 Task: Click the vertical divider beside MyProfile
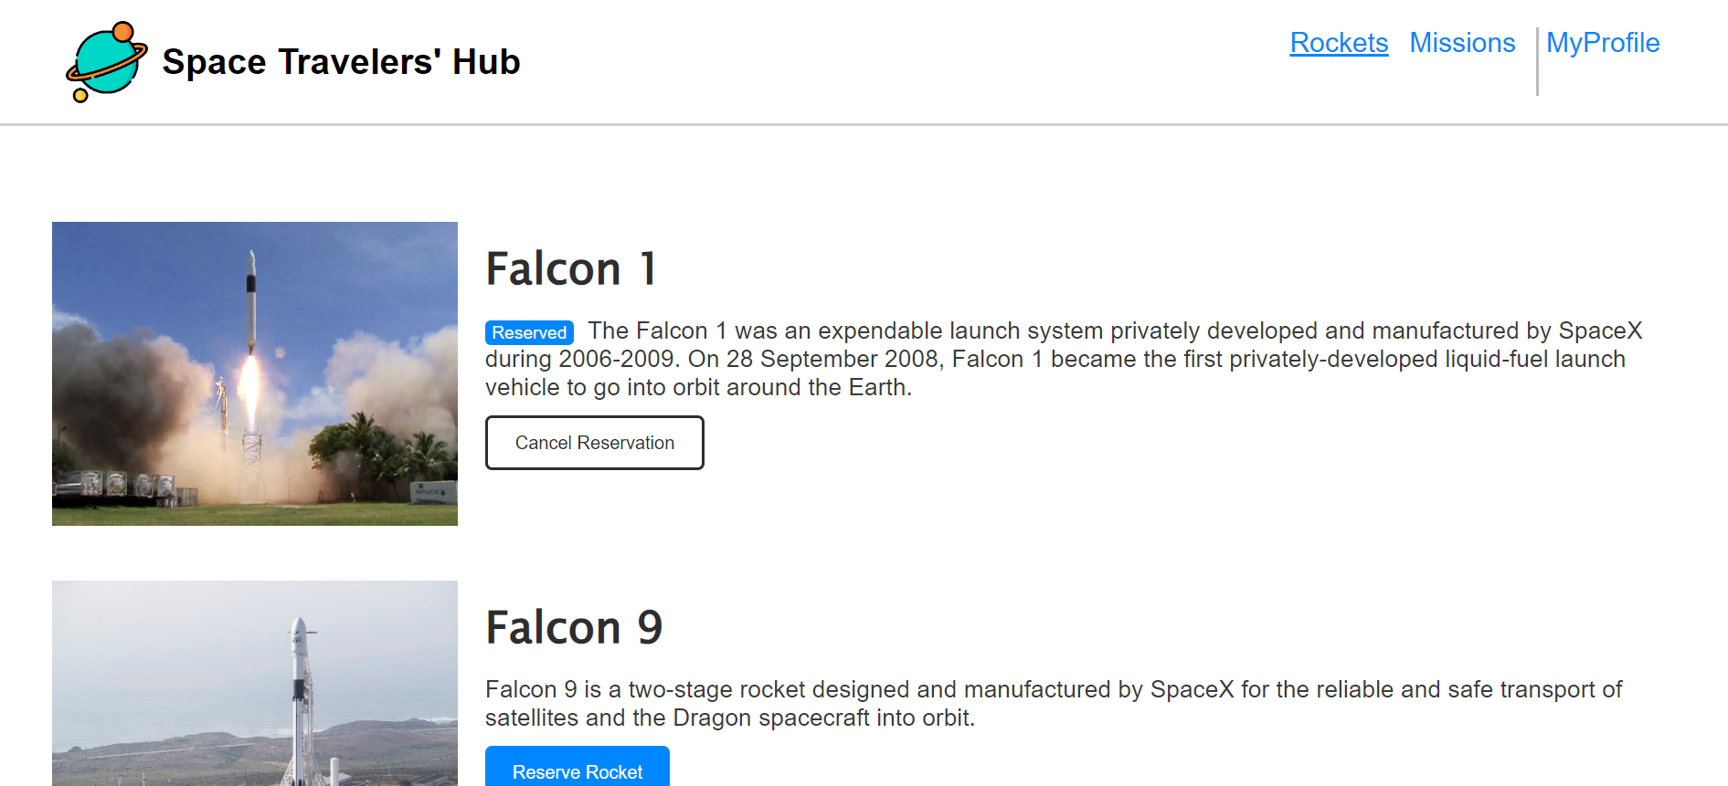(1537, 61)
